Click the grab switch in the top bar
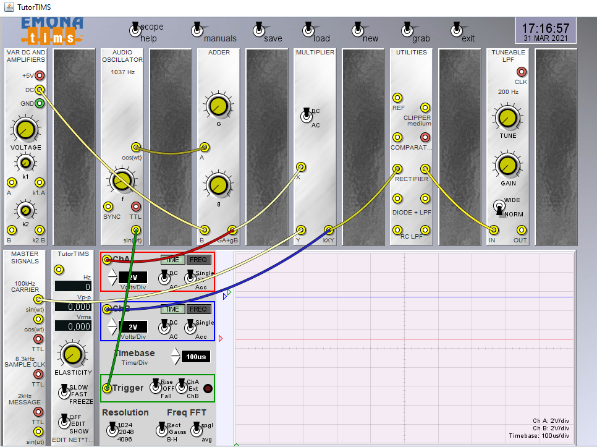This screenshot has width=597, height=447. tap(407, 30)
